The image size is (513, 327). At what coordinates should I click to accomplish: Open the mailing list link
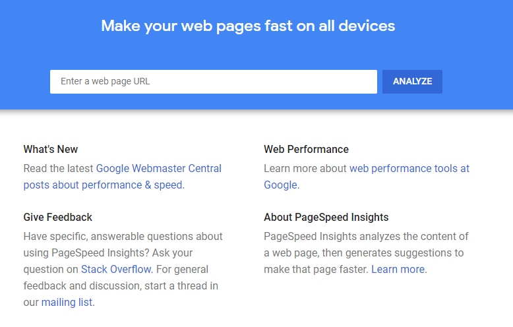(67, 303)
